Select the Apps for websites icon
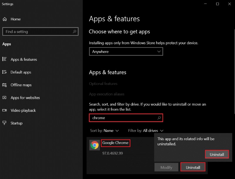 click(5, 98)
